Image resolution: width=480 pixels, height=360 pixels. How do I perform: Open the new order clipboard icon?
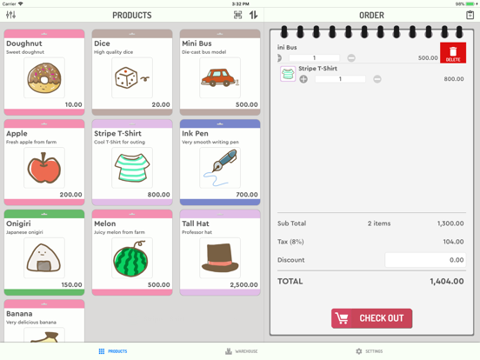[470, 15]
